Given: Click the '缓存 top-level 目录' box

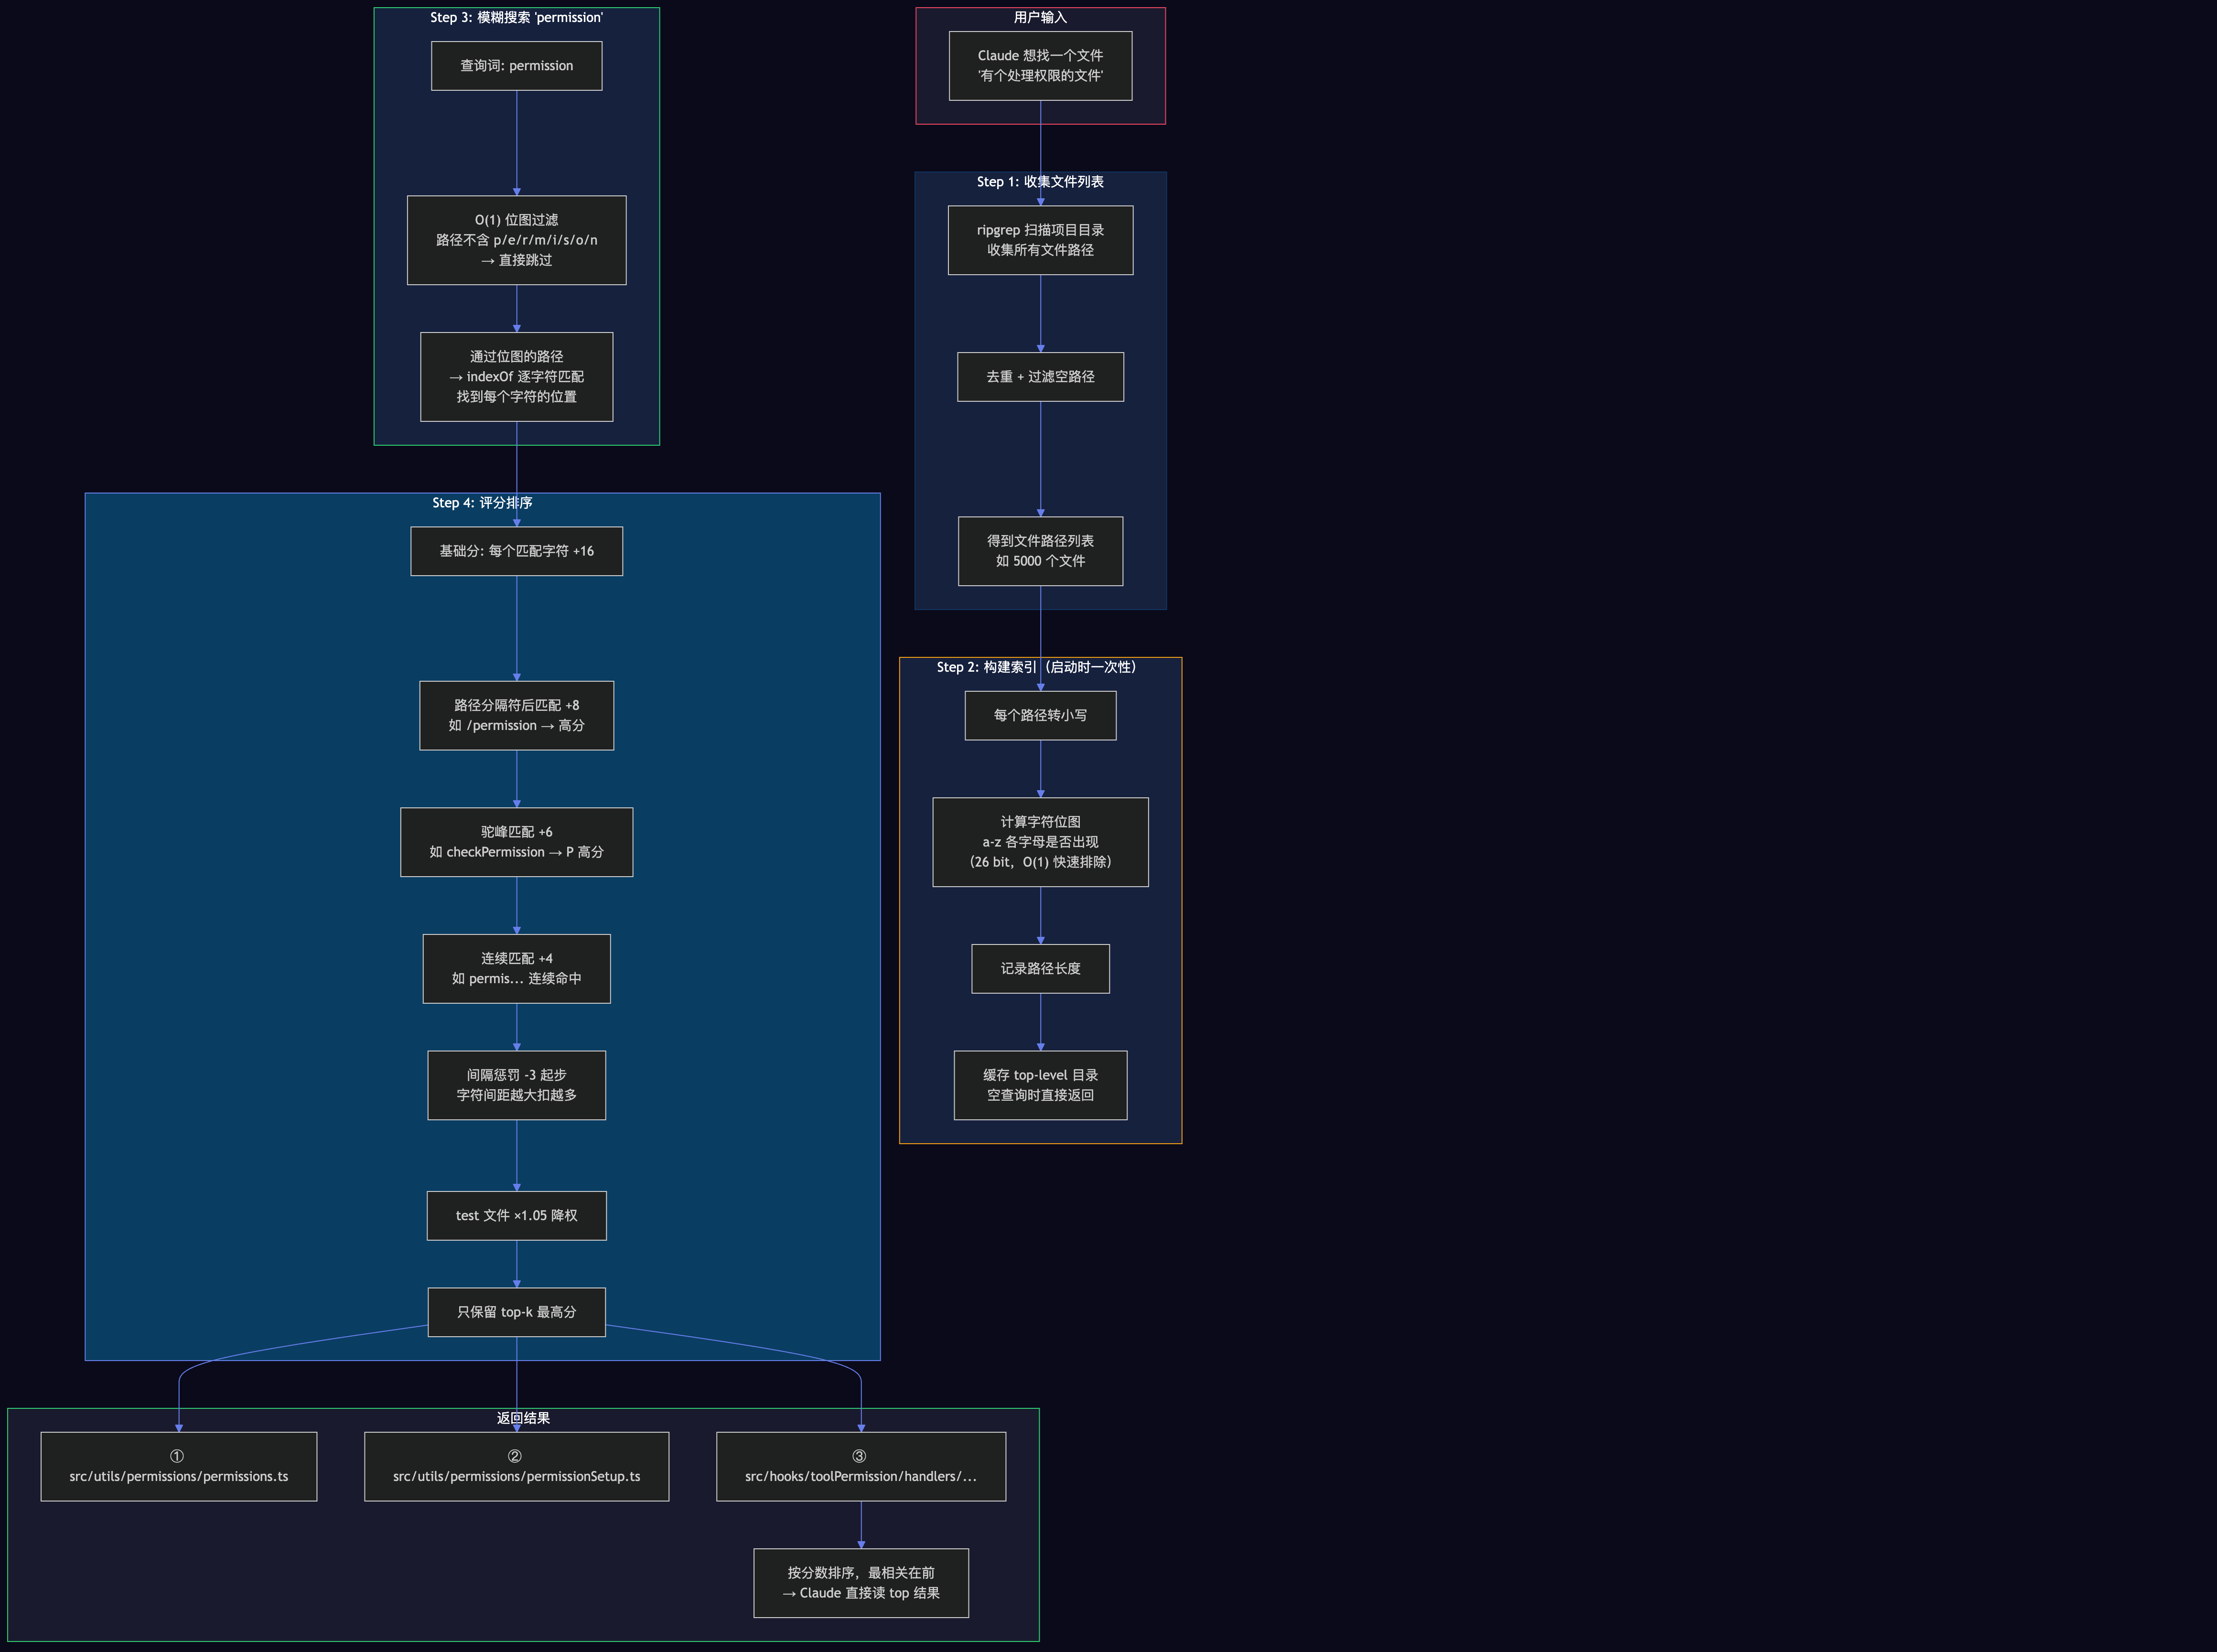Looking at the screenshot, I should (x=1040, y=1085).
